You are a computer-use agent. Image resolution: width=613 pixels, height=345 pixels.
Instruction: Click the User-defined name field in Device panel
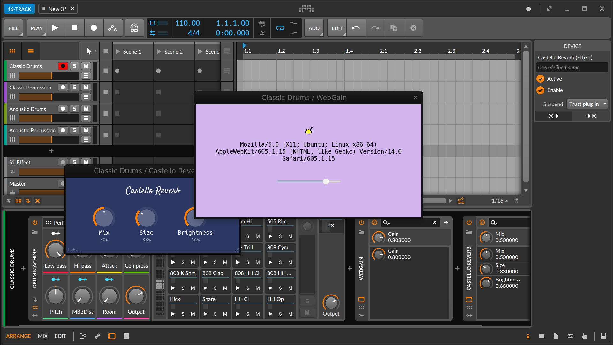coord(571,67)
